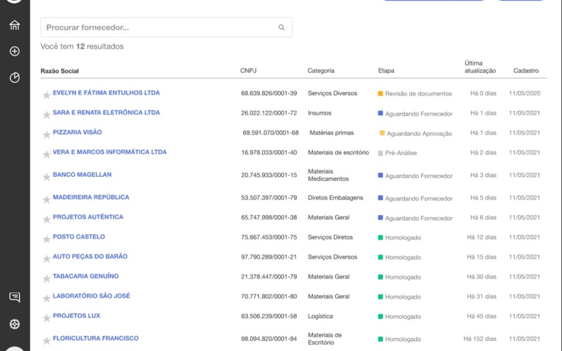562x351 pixels.
Task: Toggle star beside Projetos Lux
Action: (x=46, y=318)
